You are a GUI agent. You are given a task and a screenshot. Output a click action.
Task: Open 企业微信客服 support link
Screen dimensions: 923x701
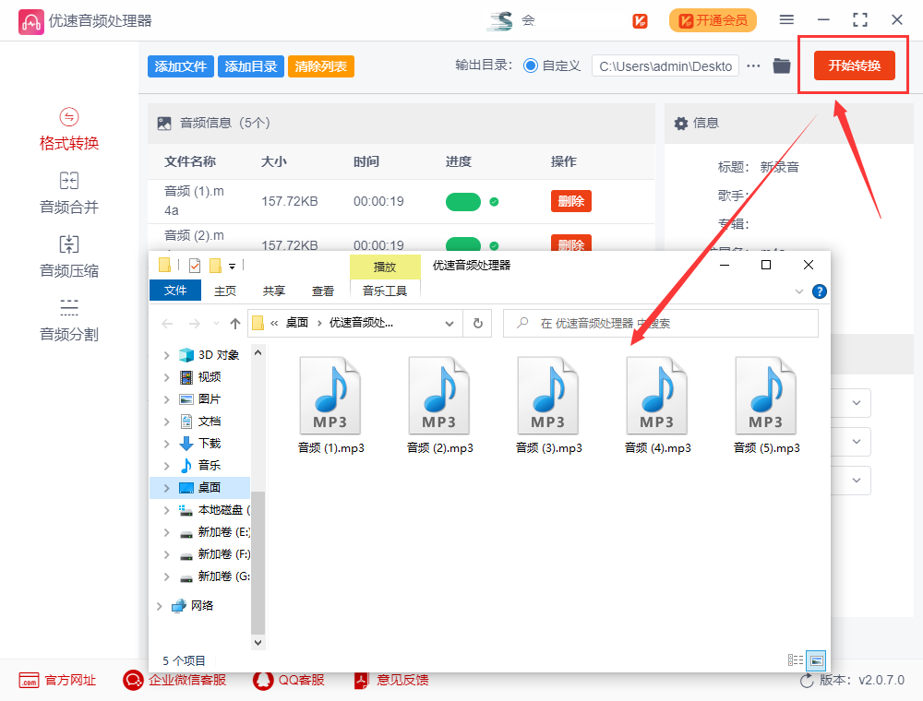[x=174, y=681]
